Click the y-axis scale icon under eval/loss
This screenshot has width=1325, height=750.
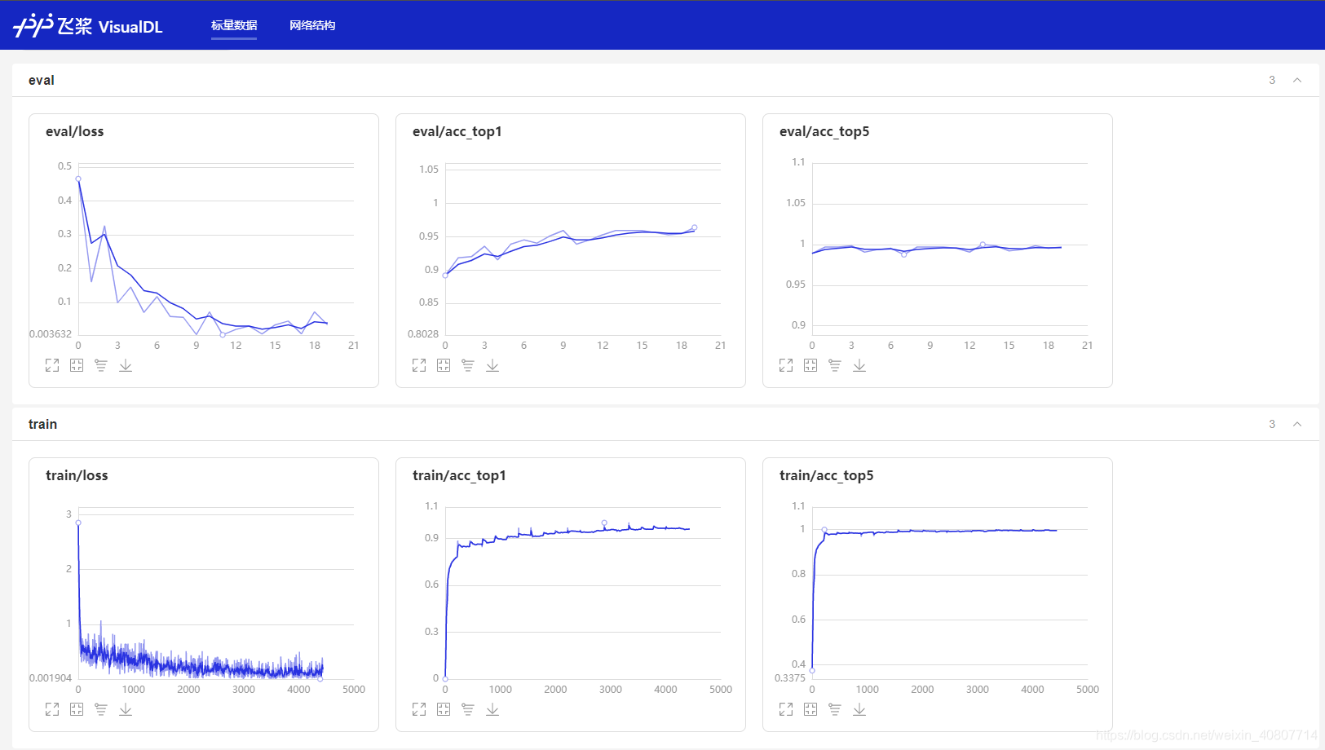101,365
